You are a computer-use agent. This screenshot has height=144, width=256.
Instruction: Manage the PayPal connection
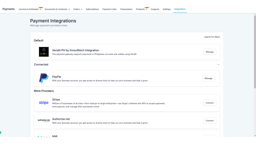coord(209,78)
